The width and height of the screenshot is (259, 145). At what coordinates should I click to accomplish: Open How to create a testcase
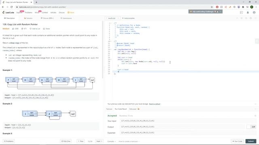click(x=129, y=141)
